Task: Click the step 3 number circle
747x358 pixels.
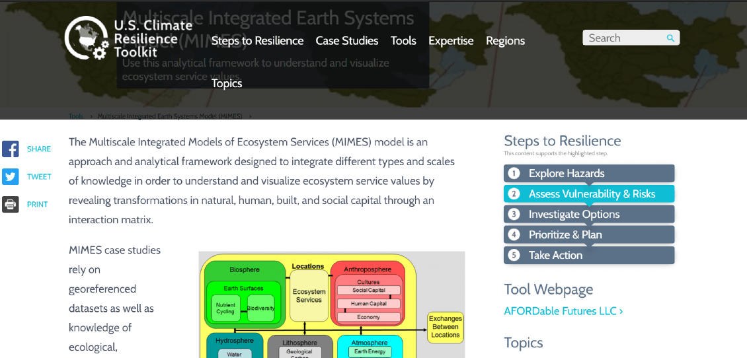Action: 514,215
